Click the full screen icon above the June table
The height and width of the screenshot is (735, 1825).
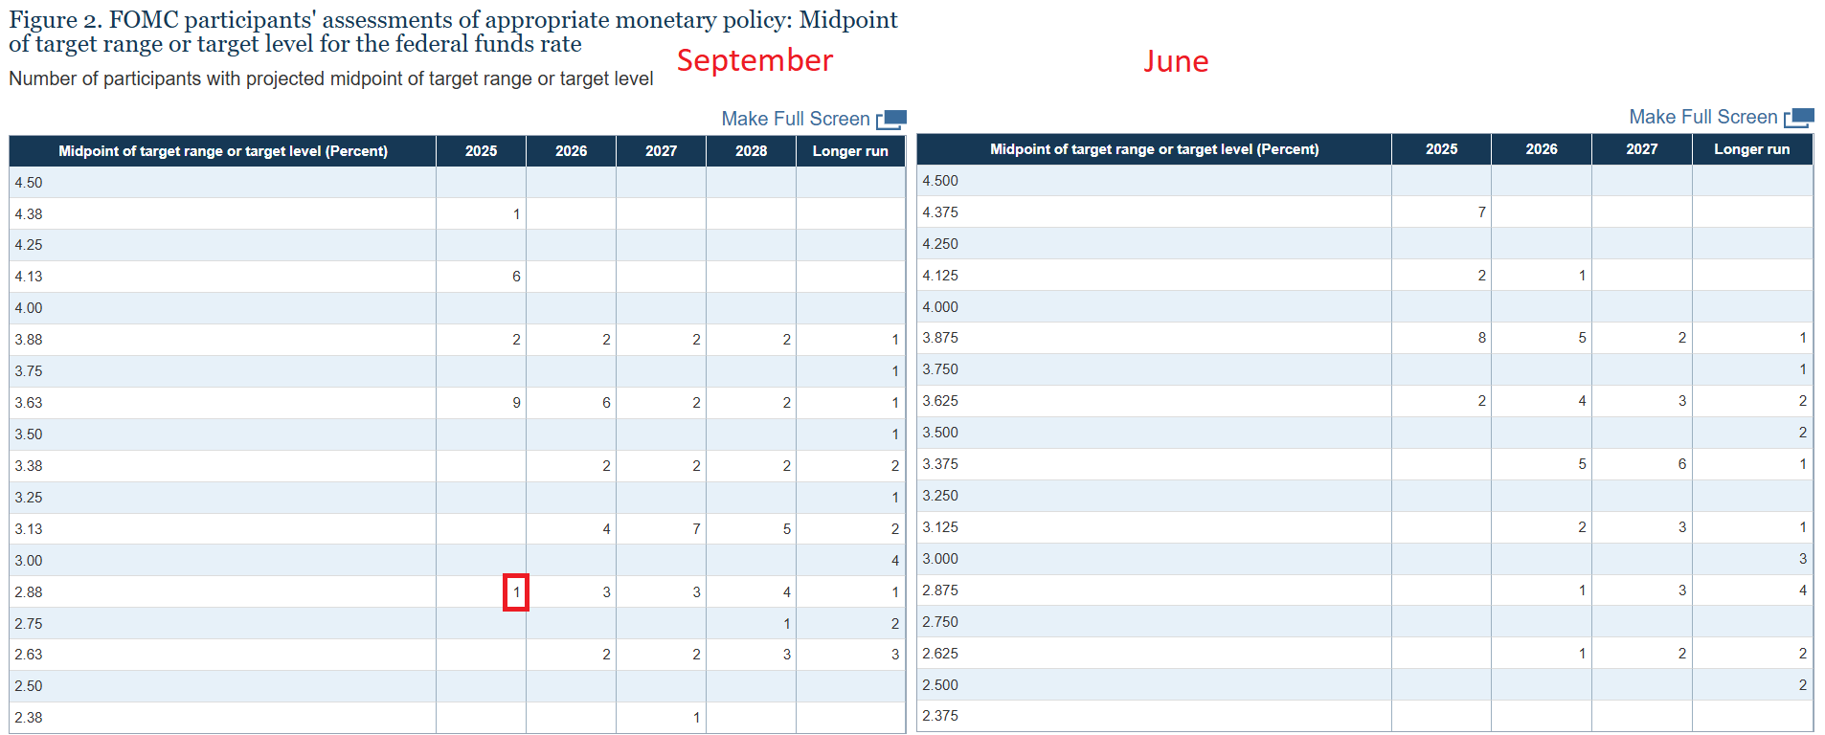point(1799,118)
